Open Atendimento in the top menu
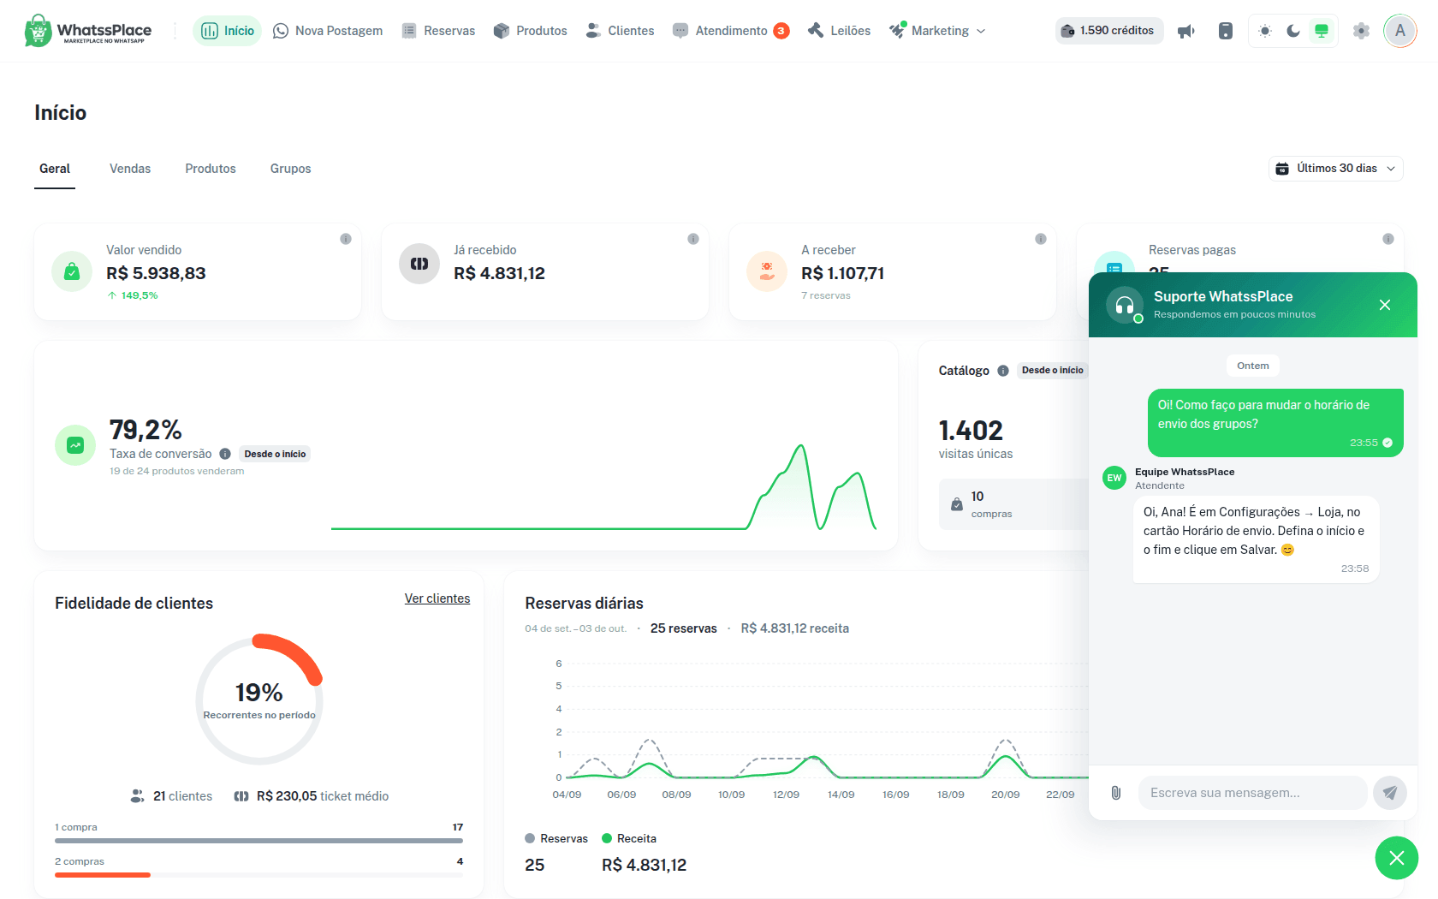The image size is (1438, 899). [731, 31]
